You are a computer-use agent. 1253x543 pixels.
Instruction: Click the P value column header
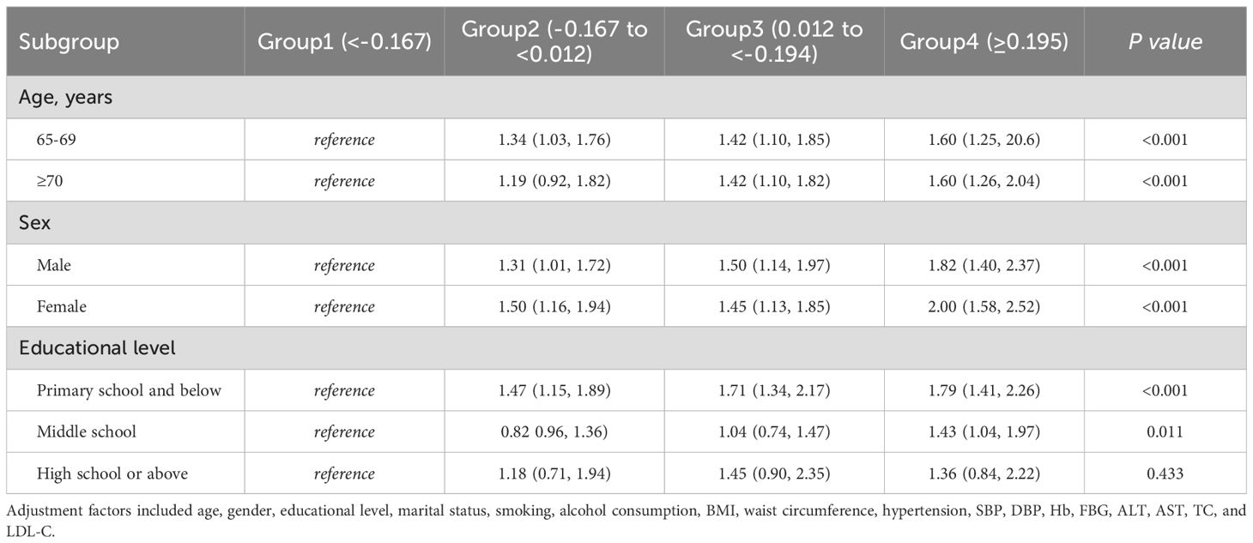click(x=1165, y=42)
